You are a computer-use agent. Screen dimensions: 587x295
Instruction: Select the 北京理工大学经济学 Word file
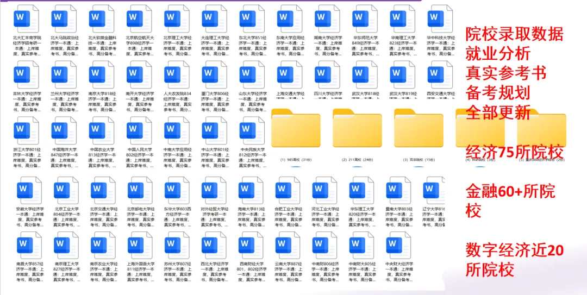(x=177, y=18)
